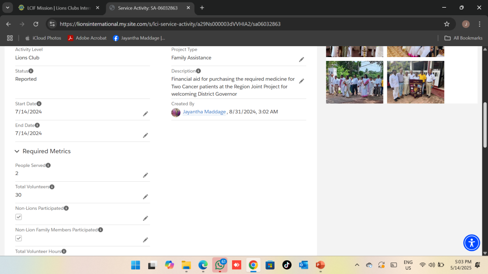Viewport: 488px width, 274px height.
Task: Edit Non-Lion Family Members Participated pencil
Action: pyautogui.click(x=145, y=240)
